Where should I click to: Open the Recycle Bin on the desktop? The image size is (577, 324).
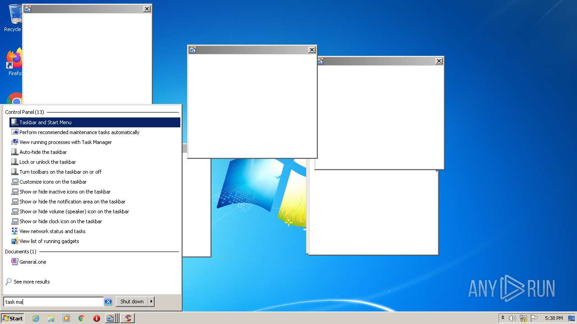pyautogui.click(x=15, y=18)
